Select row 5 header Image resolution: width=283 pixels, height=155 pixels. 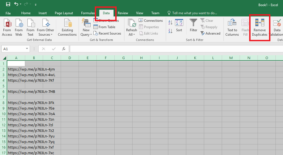click(x=3, y=86)
